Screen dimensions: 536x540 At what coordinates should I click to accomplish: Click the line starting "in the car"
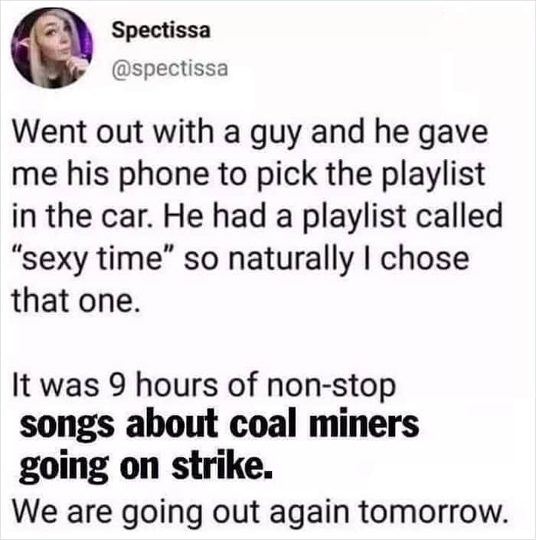click(256, 217)
